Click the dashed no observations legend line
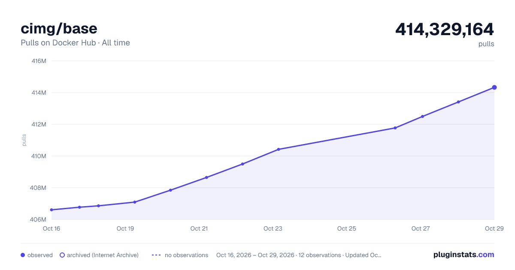The image size is (515, 270). [x=156, y=255]
